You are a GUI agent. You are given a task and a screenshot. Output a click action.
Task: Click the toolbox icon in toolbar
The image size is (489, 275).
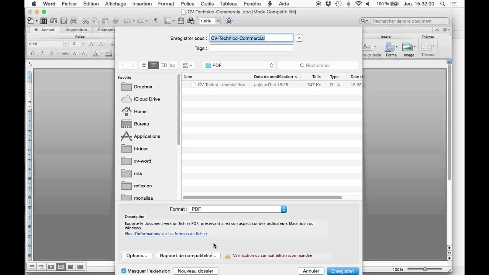[x=181, y=21]
